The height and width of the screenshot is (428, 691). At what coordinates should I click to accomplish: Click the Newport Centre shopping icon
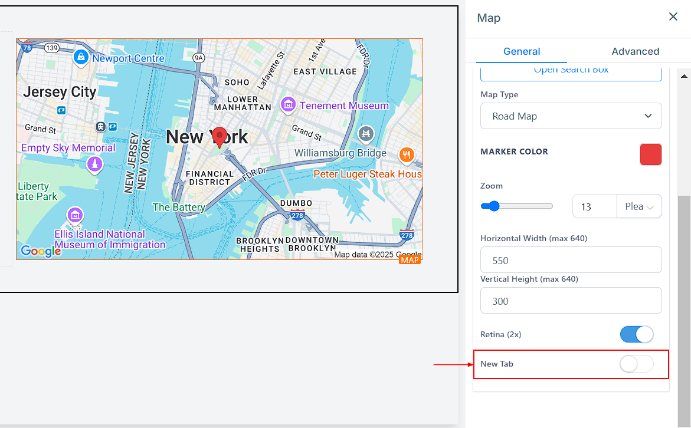pos(80,57)
